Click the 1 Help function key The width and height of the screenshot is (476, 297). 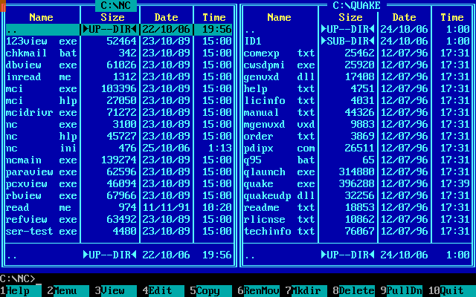coord(21,291)
